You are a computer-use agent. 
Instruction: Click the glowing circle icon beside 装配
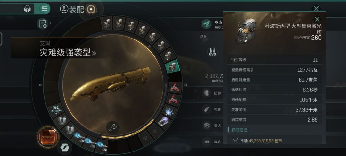[x=91, y=9]
